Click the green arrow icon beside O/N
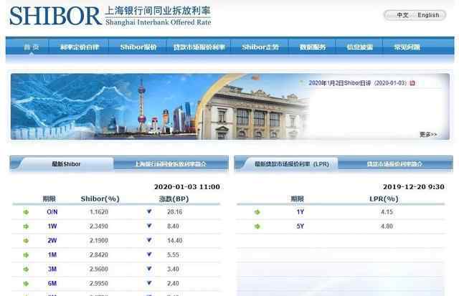This screenshot has width=459, height=296. pos(26,211)
